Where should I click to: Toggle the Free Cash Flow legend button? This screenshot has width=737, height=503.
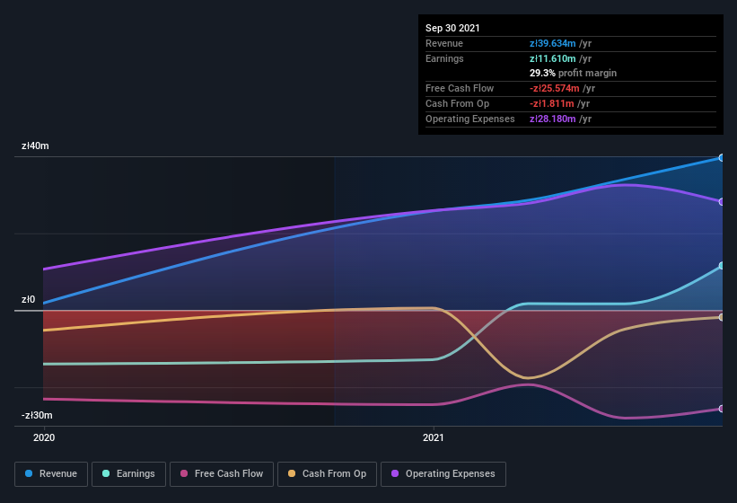coord(222,474)
